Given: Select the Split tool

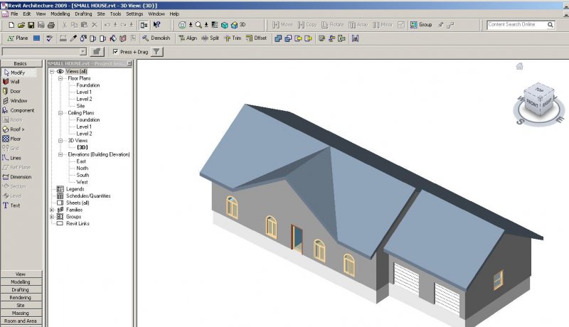Looking at the screenshot, I should point(210,38).
